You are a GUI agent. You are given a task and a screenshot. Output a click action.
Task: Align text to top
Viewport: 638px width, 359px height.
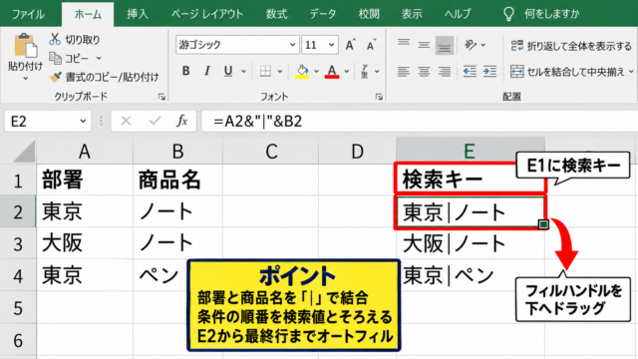[404, 44]
